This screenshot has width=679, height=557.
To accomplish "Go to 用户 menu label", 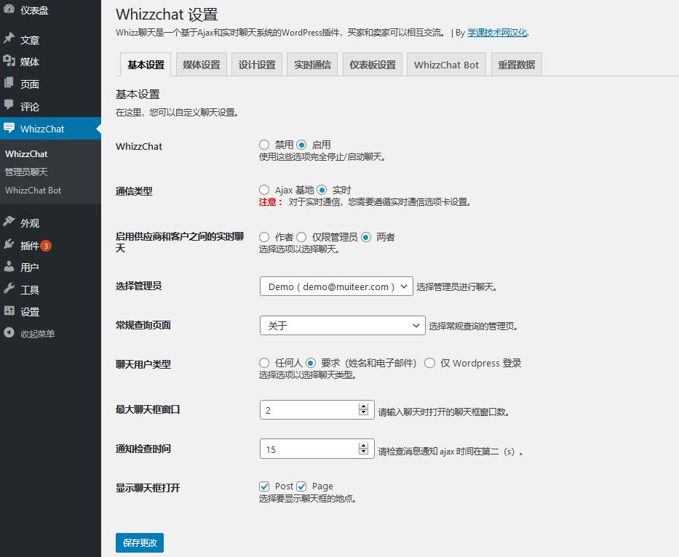I will point(30,268).
